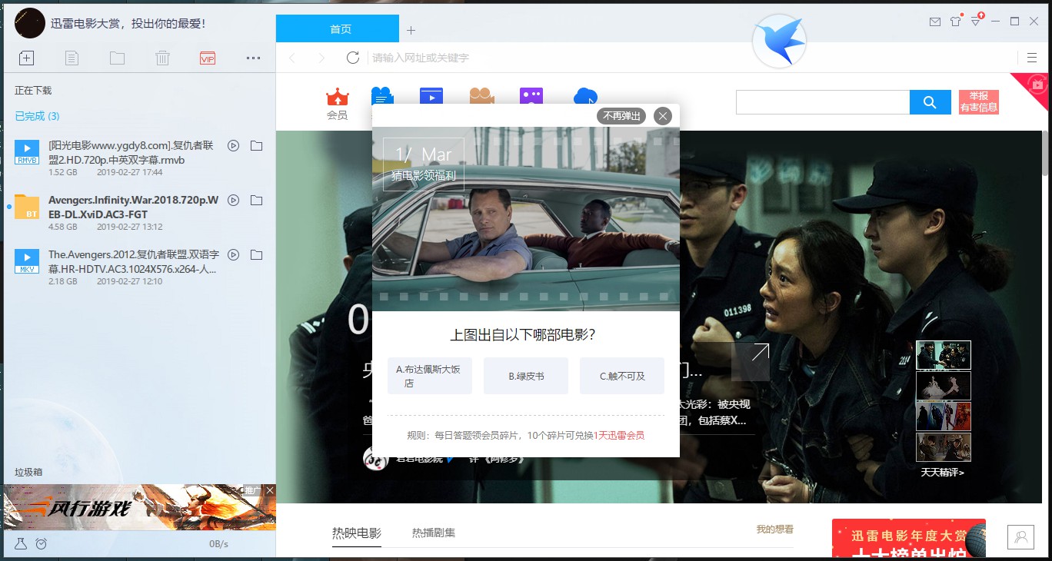Close the movie quiz popup
Screen dimensions: 1052x561
click(x=663, y=116)
